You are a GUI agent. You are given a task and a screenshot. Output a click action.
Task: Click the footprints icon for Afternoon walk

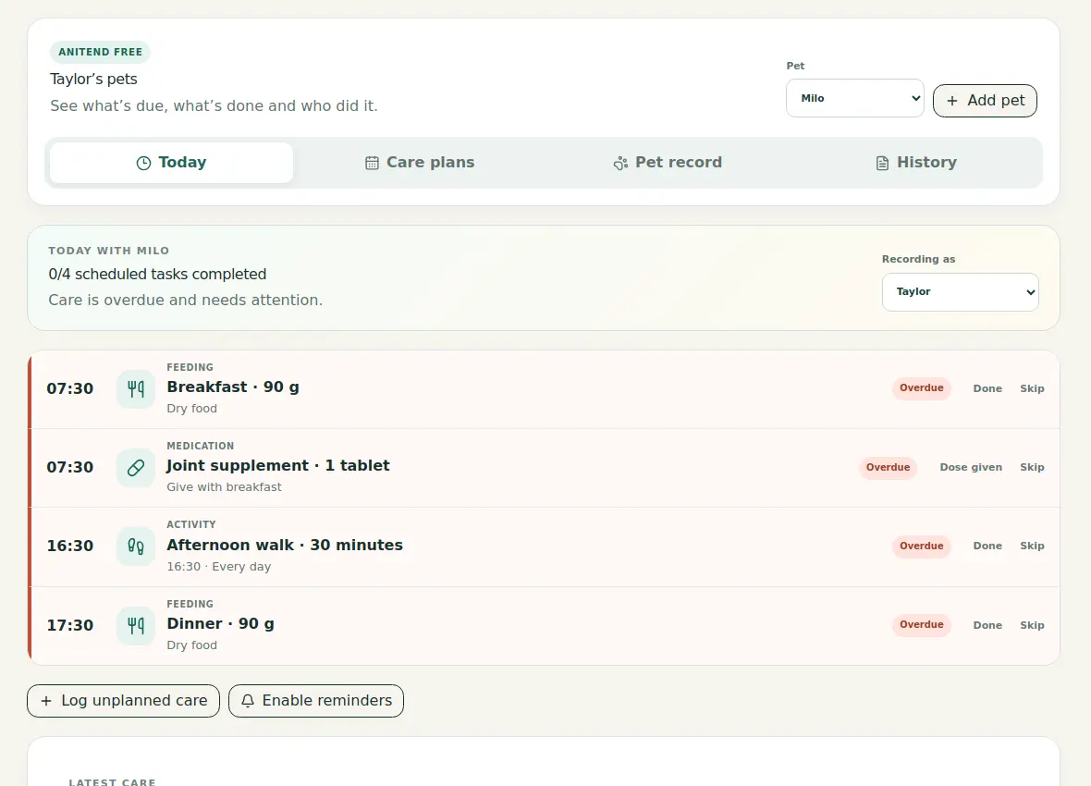point(136,547)
